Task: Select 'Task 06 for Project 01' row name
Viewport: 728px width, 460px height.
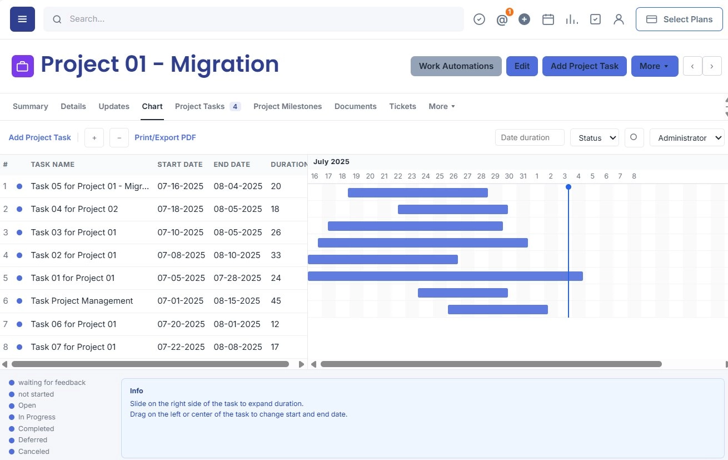Action: pos(73,324)
